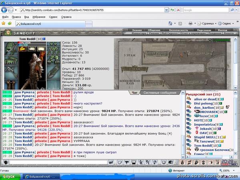Click the Безопасность game menu button
Image resolution: width=240 pixels, height=180 pixels.
click(178, 30)
